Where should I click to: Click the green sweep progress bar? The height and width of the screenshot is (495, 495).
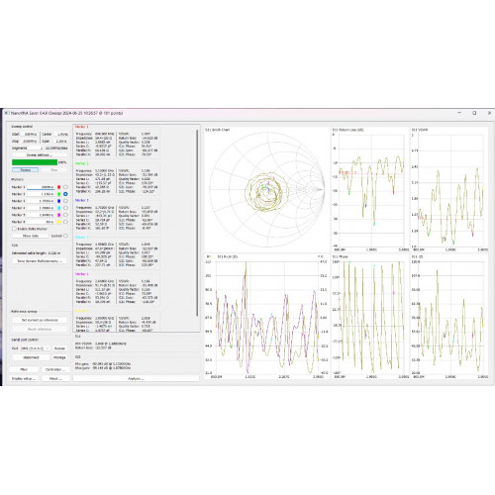(35, 162)
